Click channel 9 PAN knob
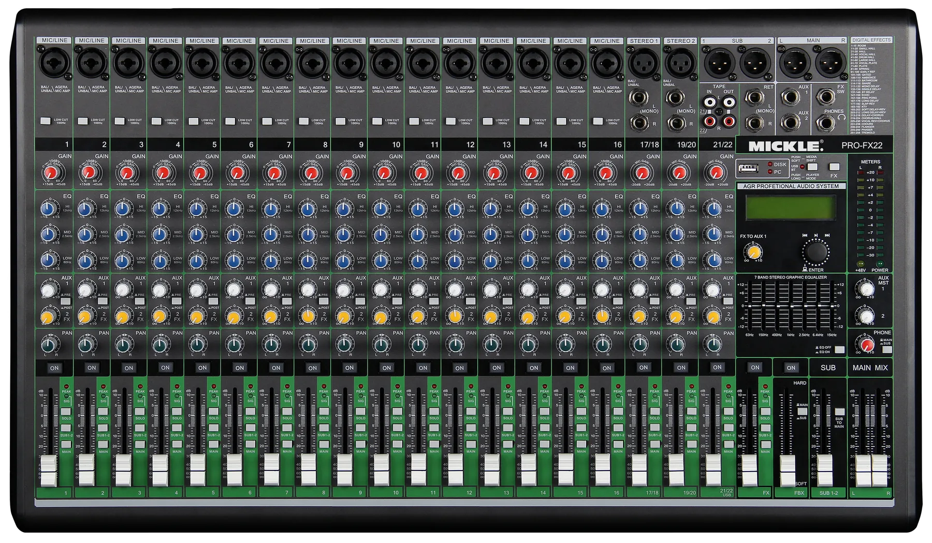This screenshot has width=932, height=543. tap(344, 344)
